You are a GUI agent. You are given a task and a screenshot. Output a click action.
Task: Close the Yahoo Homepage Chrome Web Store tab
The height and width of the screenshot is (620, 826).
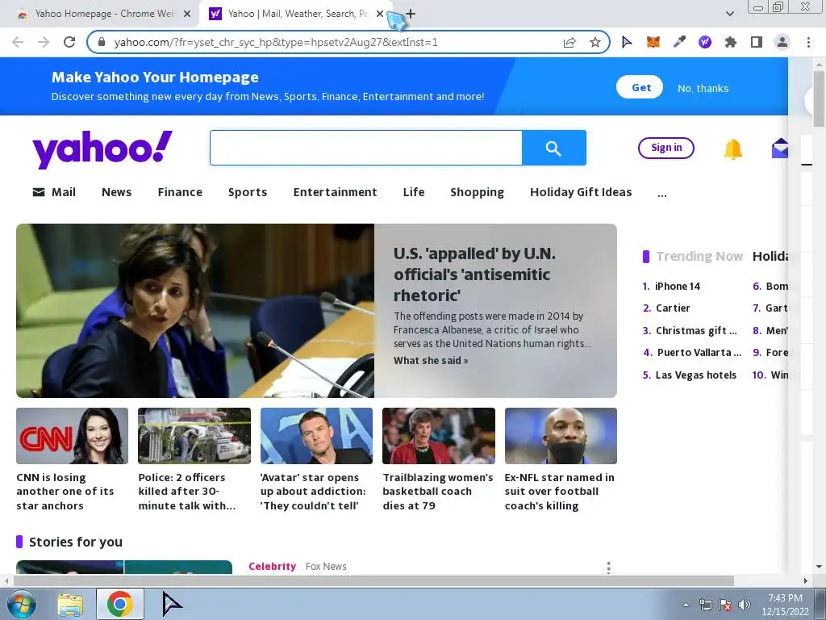pos(187,14)
